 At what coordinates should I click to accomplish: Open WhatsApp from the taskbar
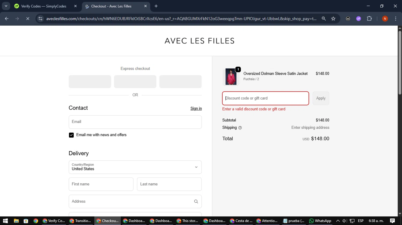320,221
